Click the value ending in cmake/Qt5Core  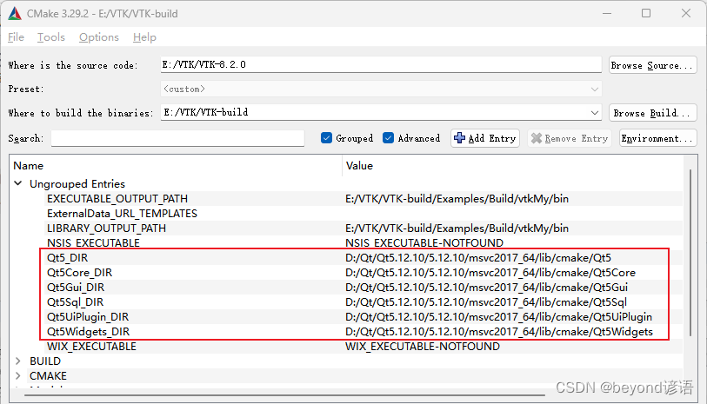[x=490, y=273]
